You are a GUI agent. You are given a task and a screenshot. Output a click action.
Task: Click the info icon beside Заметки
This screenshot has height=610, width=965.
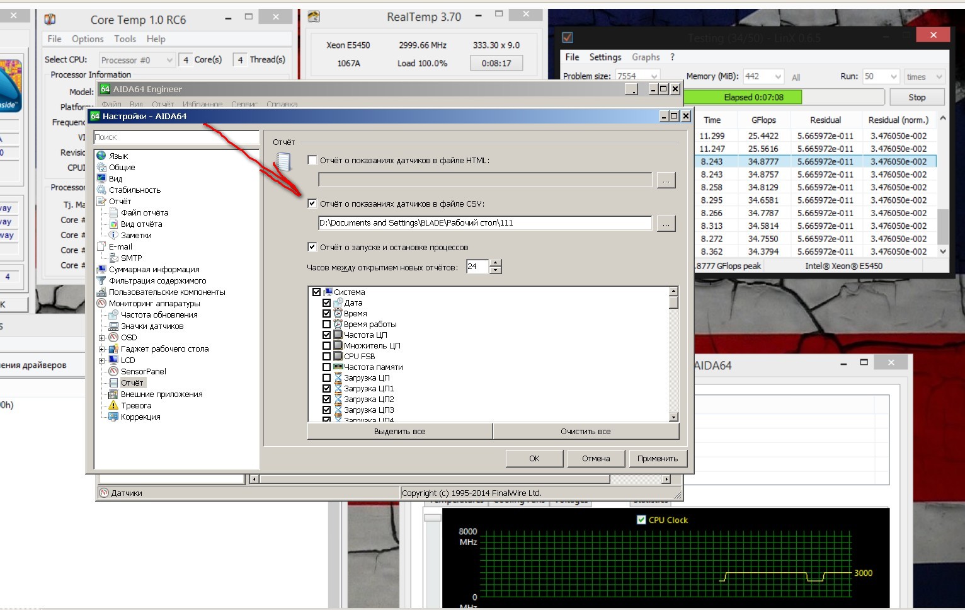114,235
